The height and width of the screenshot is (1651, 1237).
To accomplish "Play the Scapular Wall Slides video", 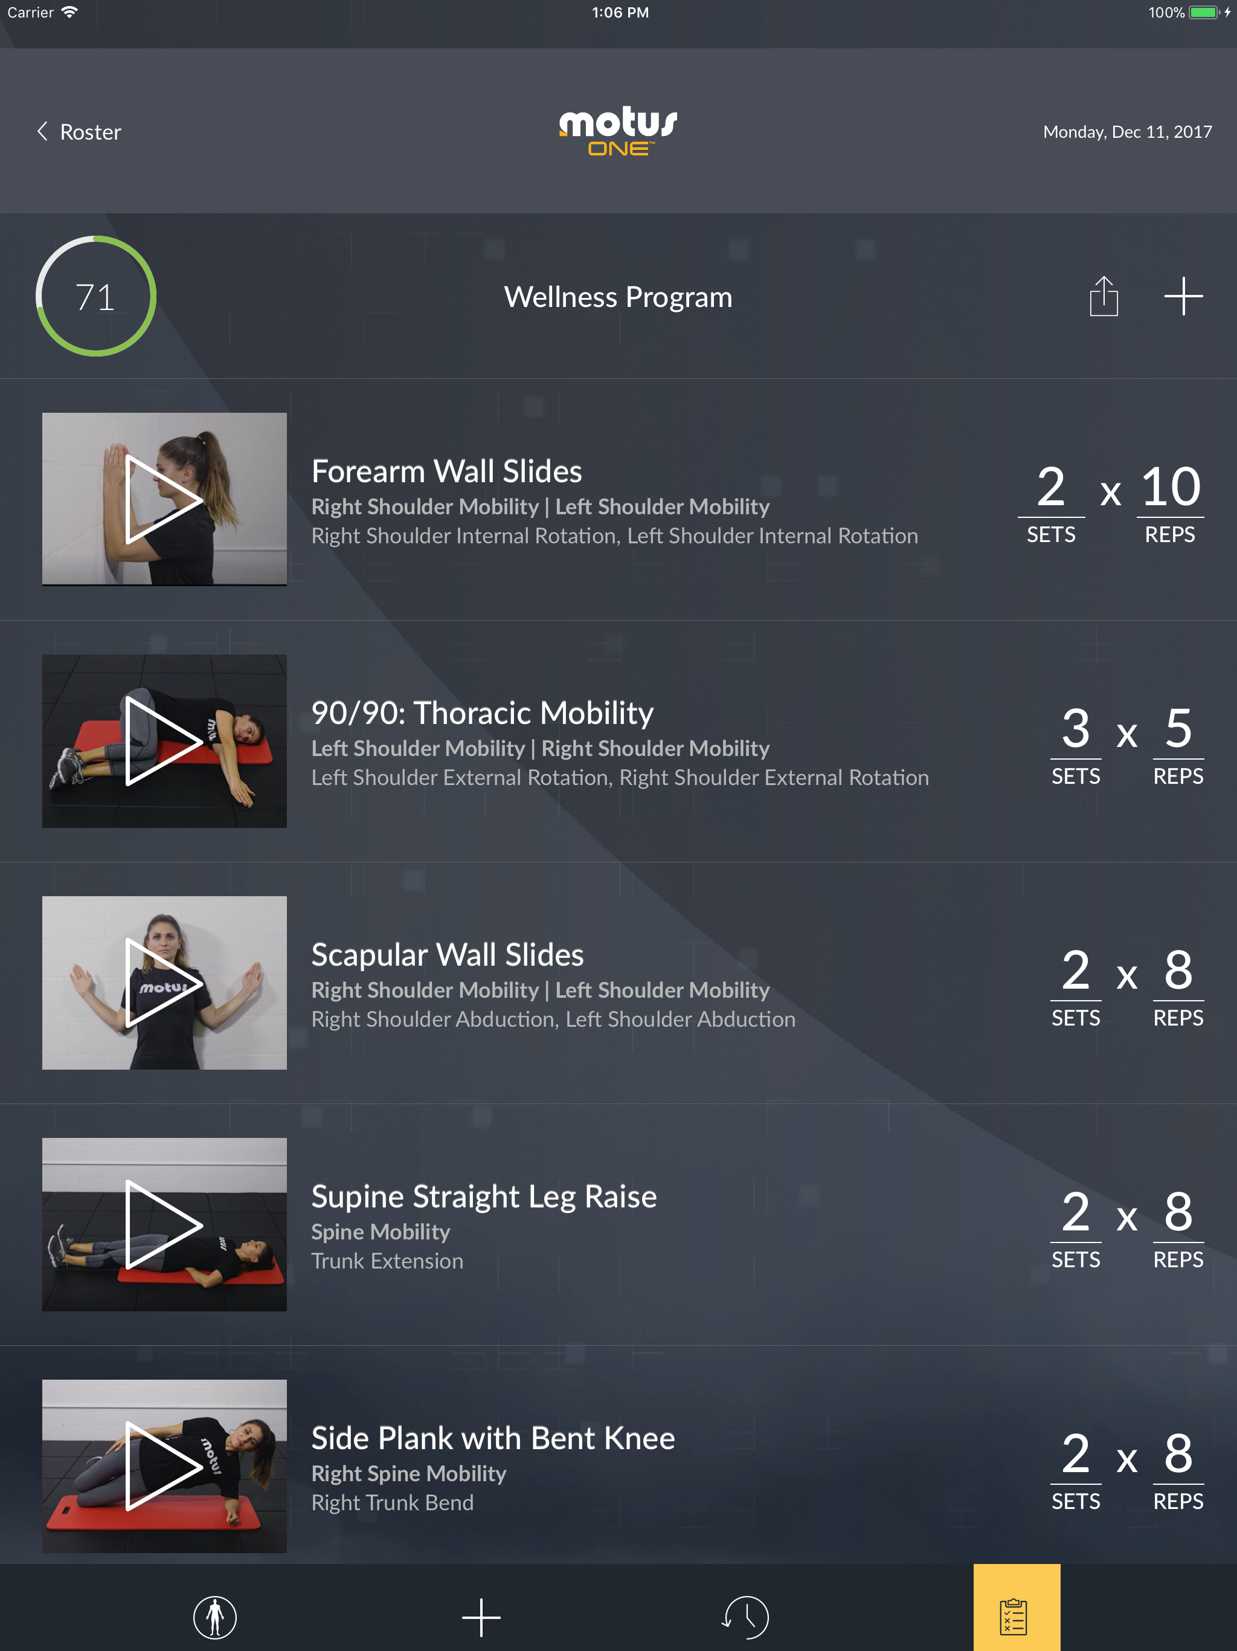I will (164, 982).
